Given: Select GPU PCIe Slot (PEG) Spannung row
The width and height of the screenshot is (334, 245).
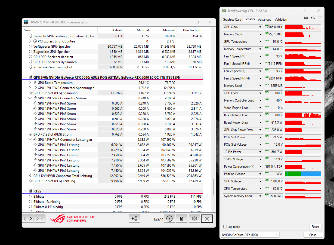Looking at the screenshot, I should coord(113,93).
